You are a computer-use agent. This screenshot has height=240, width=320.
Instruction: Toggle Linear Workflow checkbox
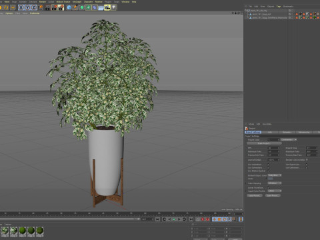pyautogui.click(x=269, y=187)
